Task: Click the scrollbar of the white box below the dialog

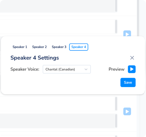Action: click(x=116, y=104)
